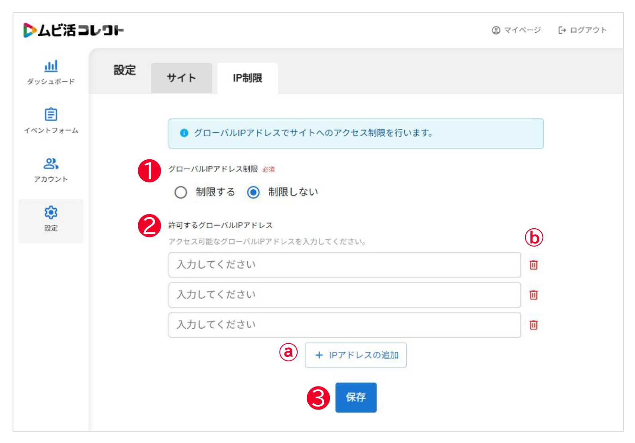Click the blue info icon in banner

(184, 133)
